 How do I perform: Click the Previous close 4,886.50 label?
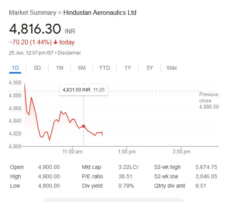tap(209, 100)
